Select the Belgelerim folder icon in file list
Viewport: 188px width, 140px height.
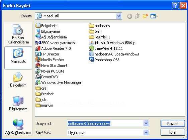38,25
